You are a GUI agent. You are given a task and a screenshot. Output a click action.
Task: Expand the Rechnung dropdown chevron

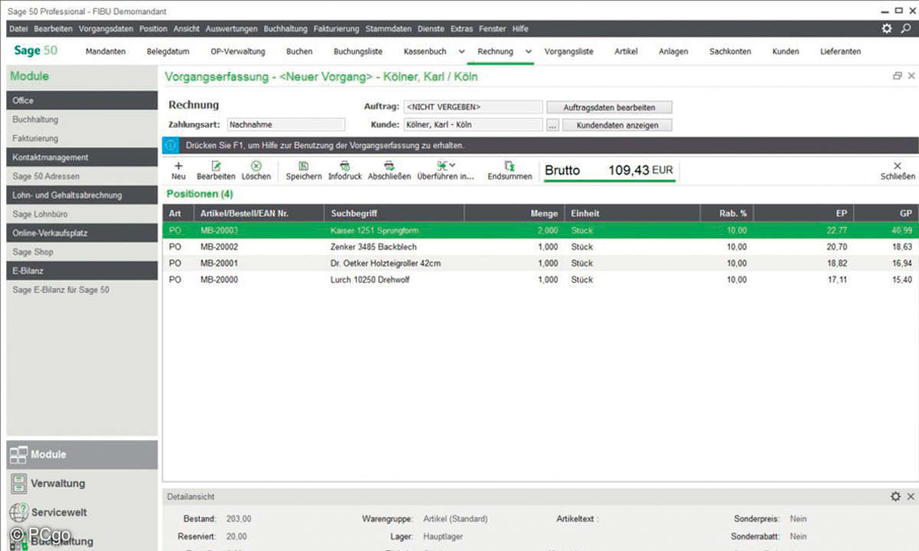[528, 51]
